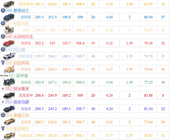Viewport: 169px width, 140px height.
Task: Click the V emblem beside 052 狱火哮天
Action: 3,89
